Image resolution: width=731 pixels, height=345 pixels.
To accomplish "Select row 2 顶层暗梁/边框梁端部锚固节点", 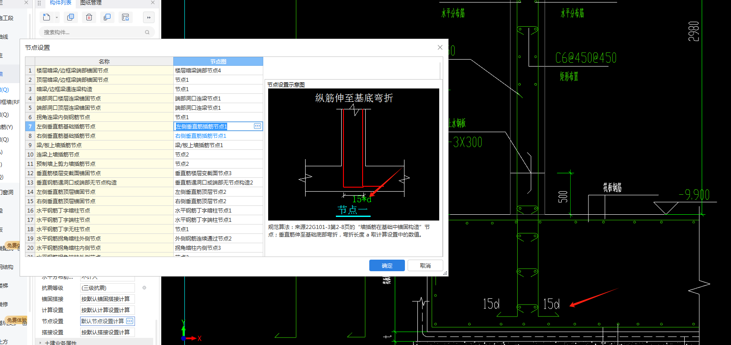I will click(104, 80).
